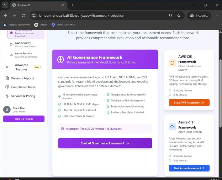Image resolution: width=222 pixels, height=180 pixels.
Task: Click the '13 comprehensive governance domains' feature
Action: [80, 96]
